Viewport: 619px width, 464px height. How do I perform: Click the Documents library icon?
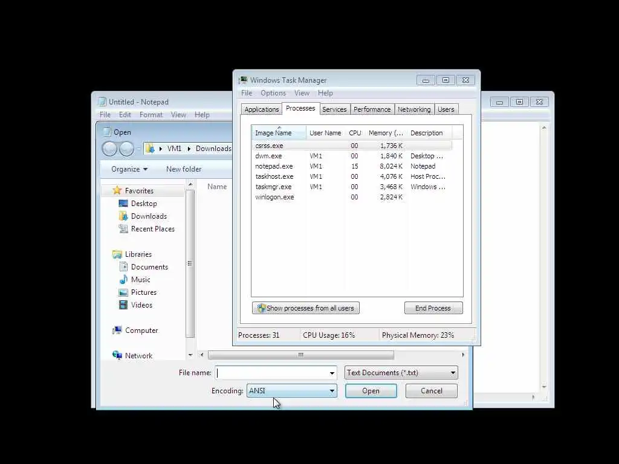pyautogui.click(x=123, y=266)
